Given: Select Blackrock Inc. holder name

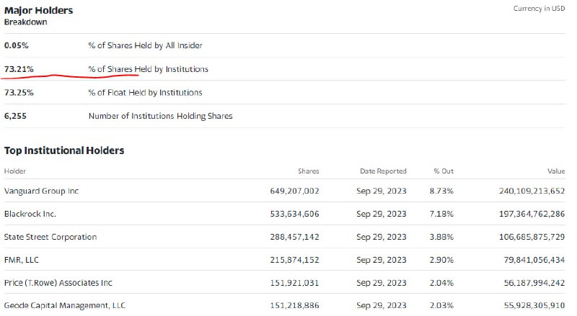Looking at the screenshot, I should [x=30, y=215].
